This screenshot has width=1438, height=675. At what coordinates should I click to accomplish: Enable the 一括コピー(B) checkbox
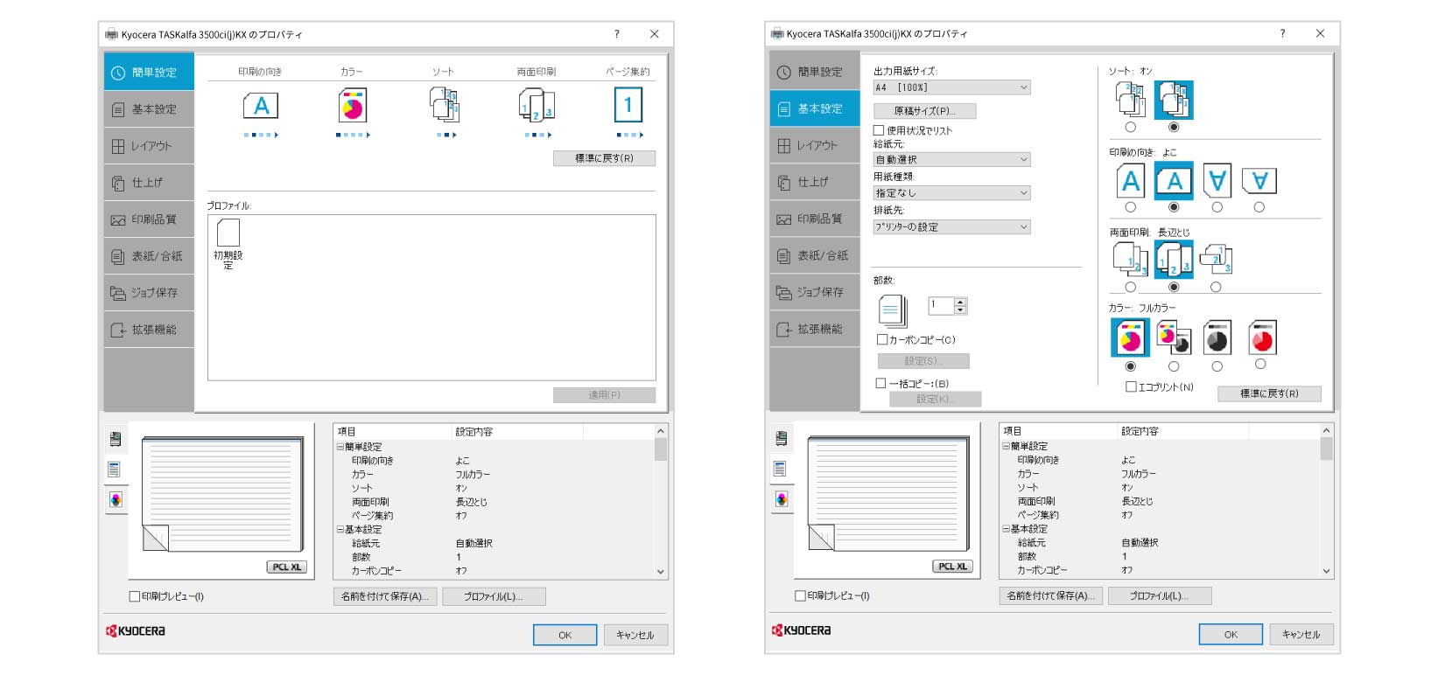coord(881,383)
